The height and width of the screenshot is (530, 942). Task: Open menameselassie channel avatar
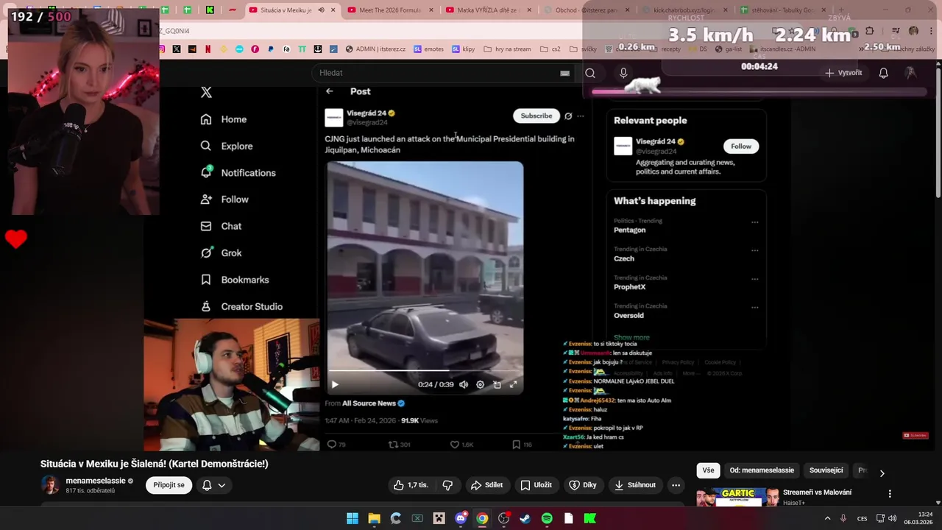50,485
